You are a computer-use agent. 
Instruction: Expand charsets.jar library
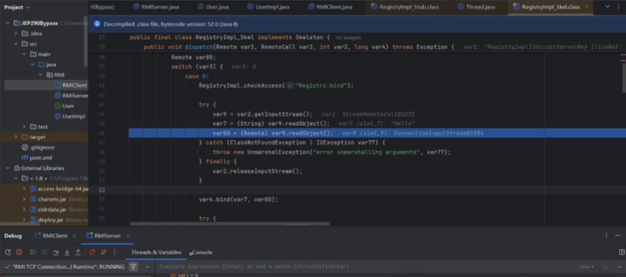[x=24, y=199]
